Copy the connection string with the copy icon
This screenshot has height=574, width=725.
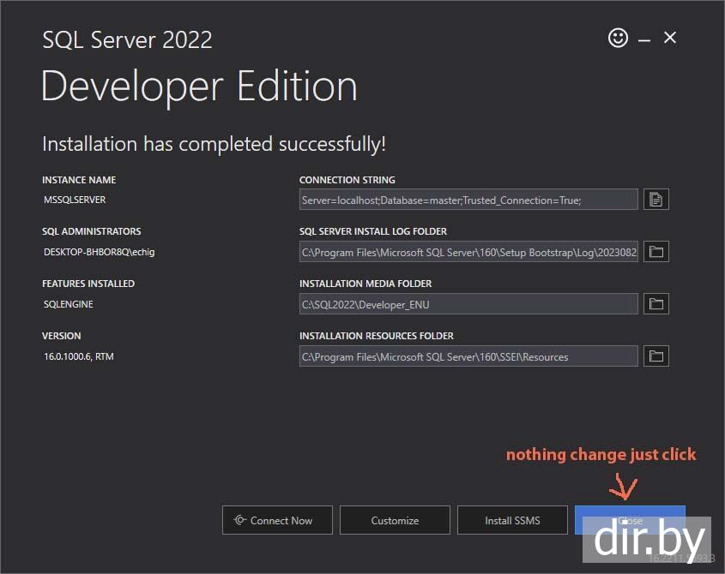[656, 200]
